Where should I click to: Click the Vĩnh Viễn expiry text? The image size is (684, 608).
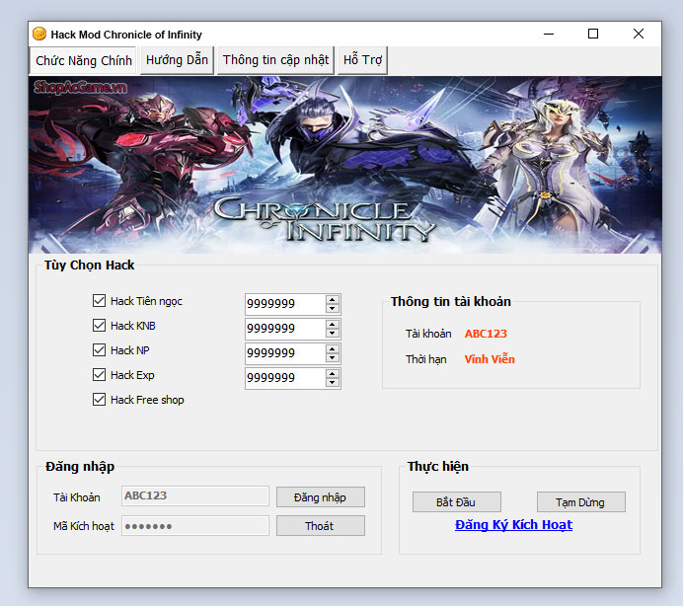490,359
